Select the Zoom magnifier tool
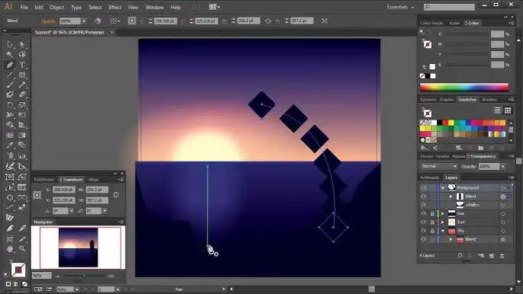 (22, 248)
